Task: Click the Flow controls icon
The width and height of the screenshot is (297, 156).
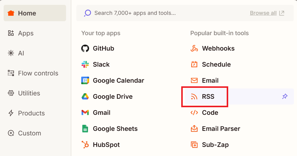Action: tap(11, 73)
